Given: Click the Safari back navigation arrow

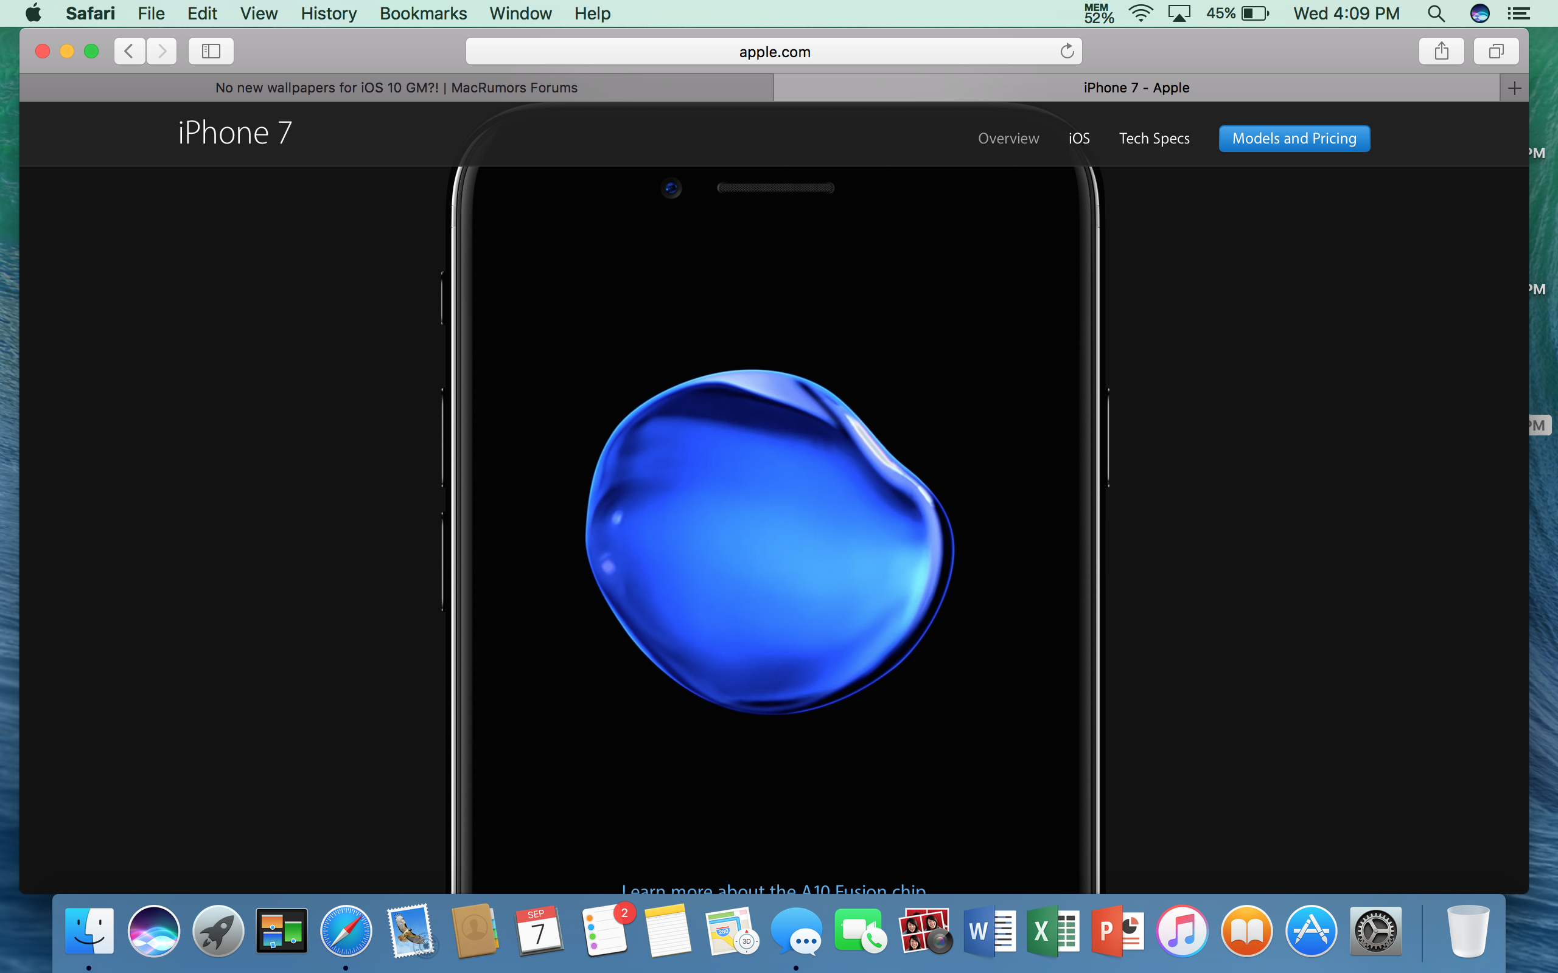Looking at the screenshot, I should 130,51.
